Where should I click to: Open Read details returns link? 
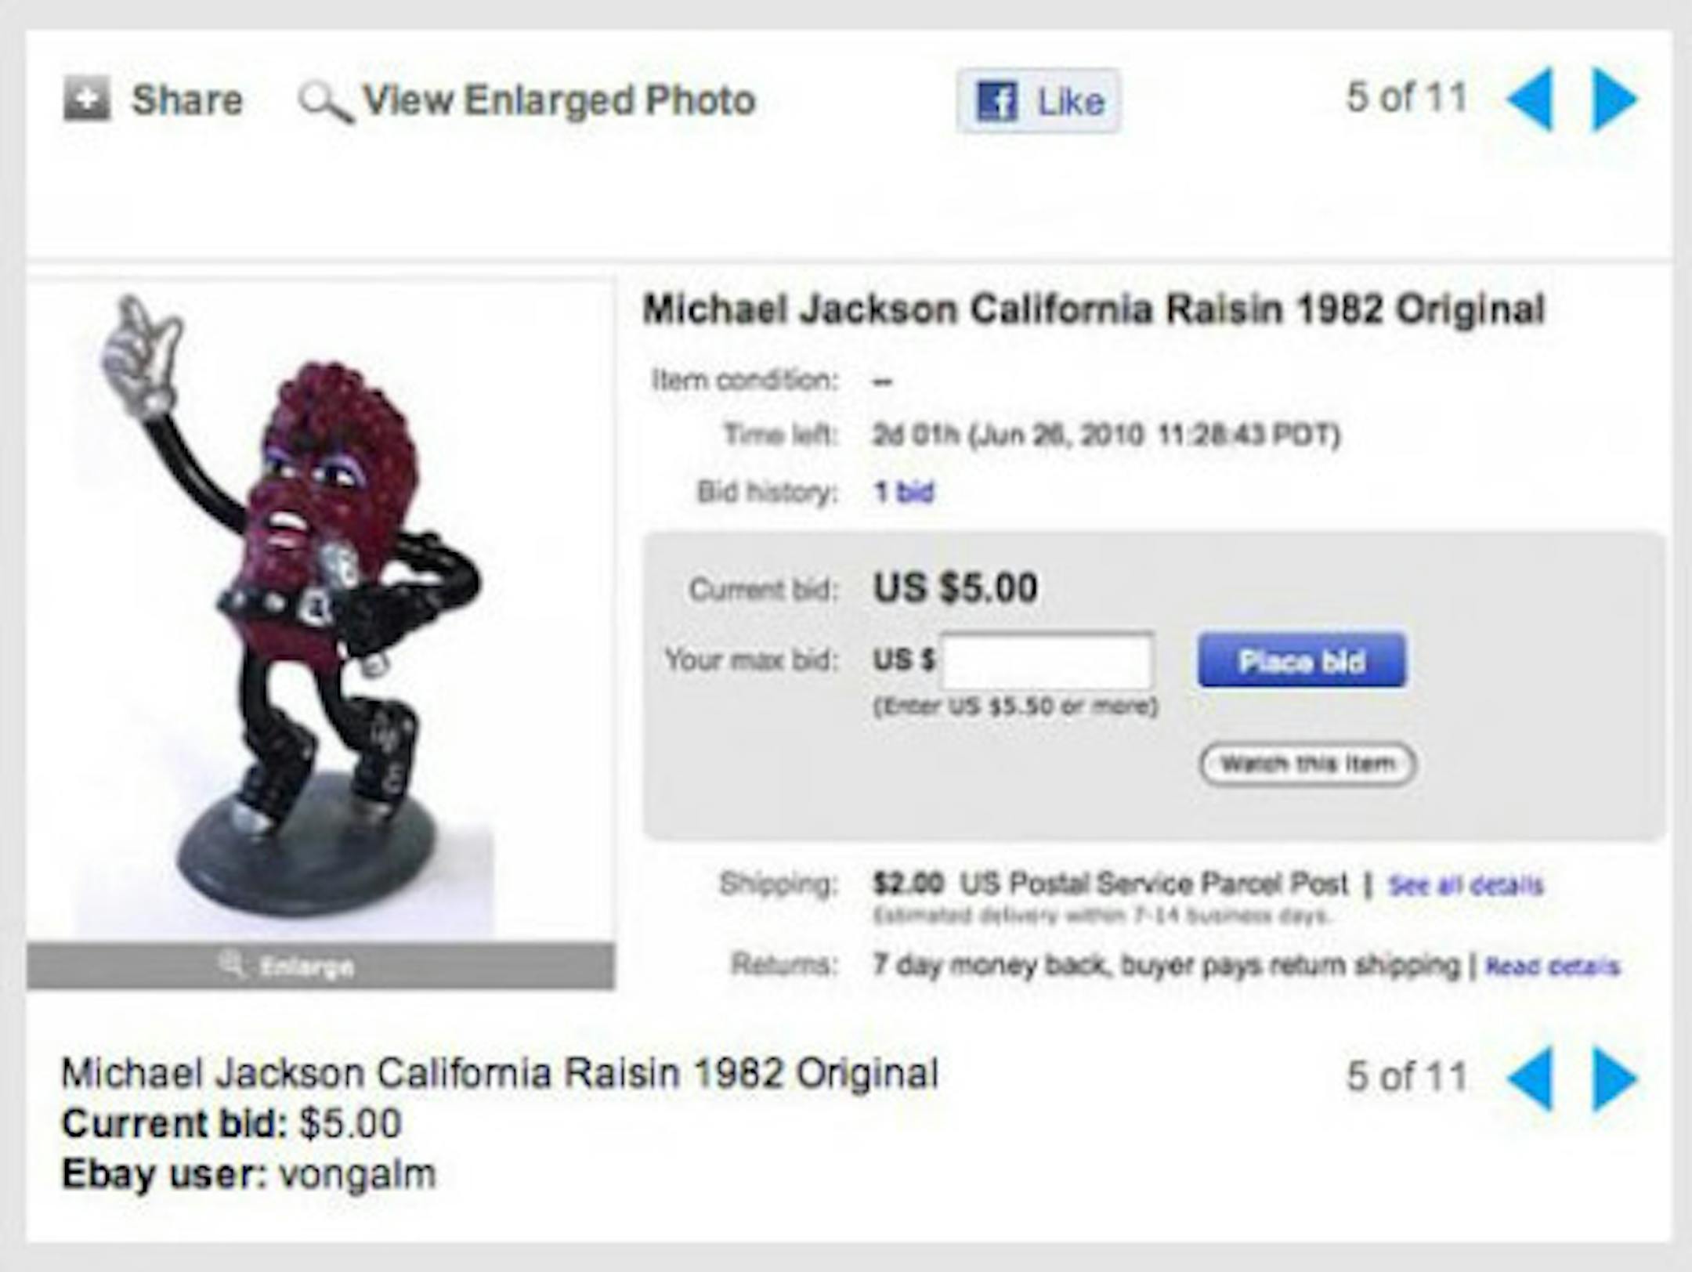pyautogui.click(x=1553, y=967)
